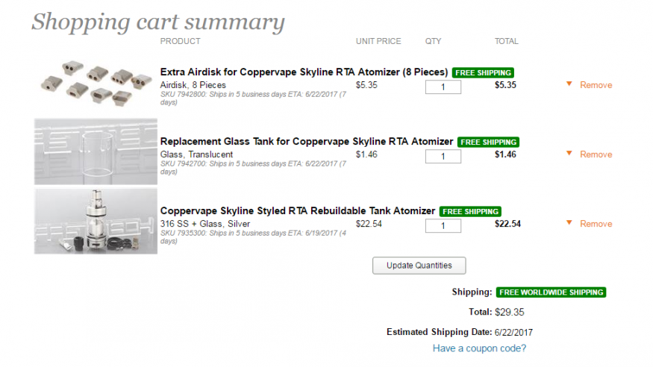The height and width of the screenshot is (367, 653).
Task: Focus the quantity field for Extra Airdisk
Action: pos(443,87)
